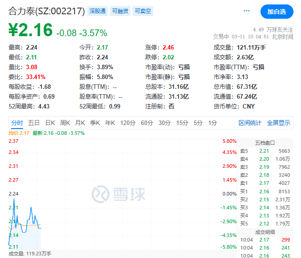301x258 pixels.
Task: Select the 卖3 order row at 2.19
Action: point(265,167)
